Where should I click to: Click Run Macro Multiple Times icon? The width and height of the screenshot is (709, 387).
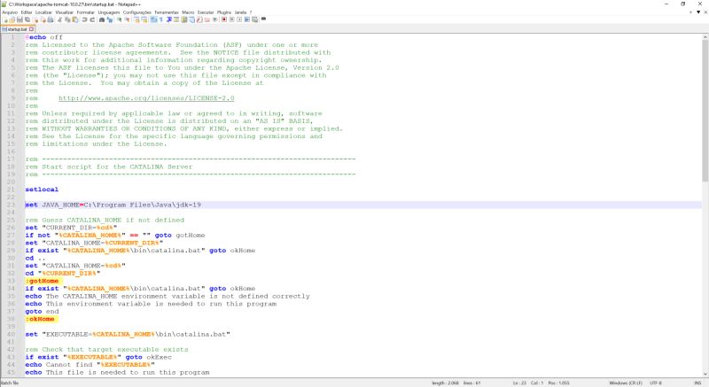coord(247,19)
